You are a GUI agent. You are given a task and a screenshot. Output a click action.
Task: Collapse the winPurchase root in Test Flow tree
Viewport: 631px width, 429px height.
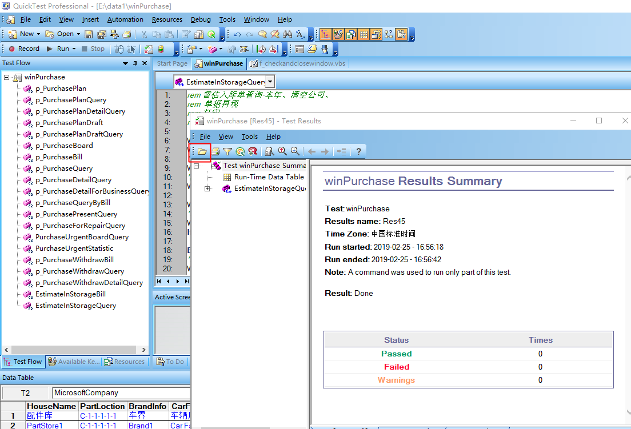point(6,77)
